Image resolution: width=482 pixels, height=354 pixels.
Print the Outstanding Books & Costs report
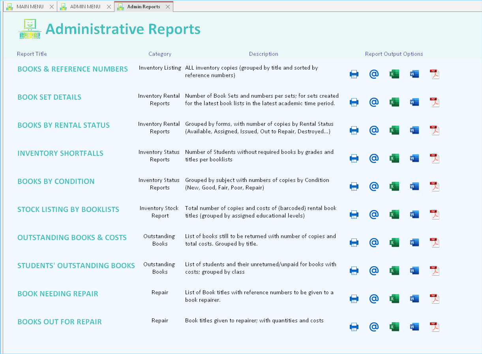tap(354, 242)
